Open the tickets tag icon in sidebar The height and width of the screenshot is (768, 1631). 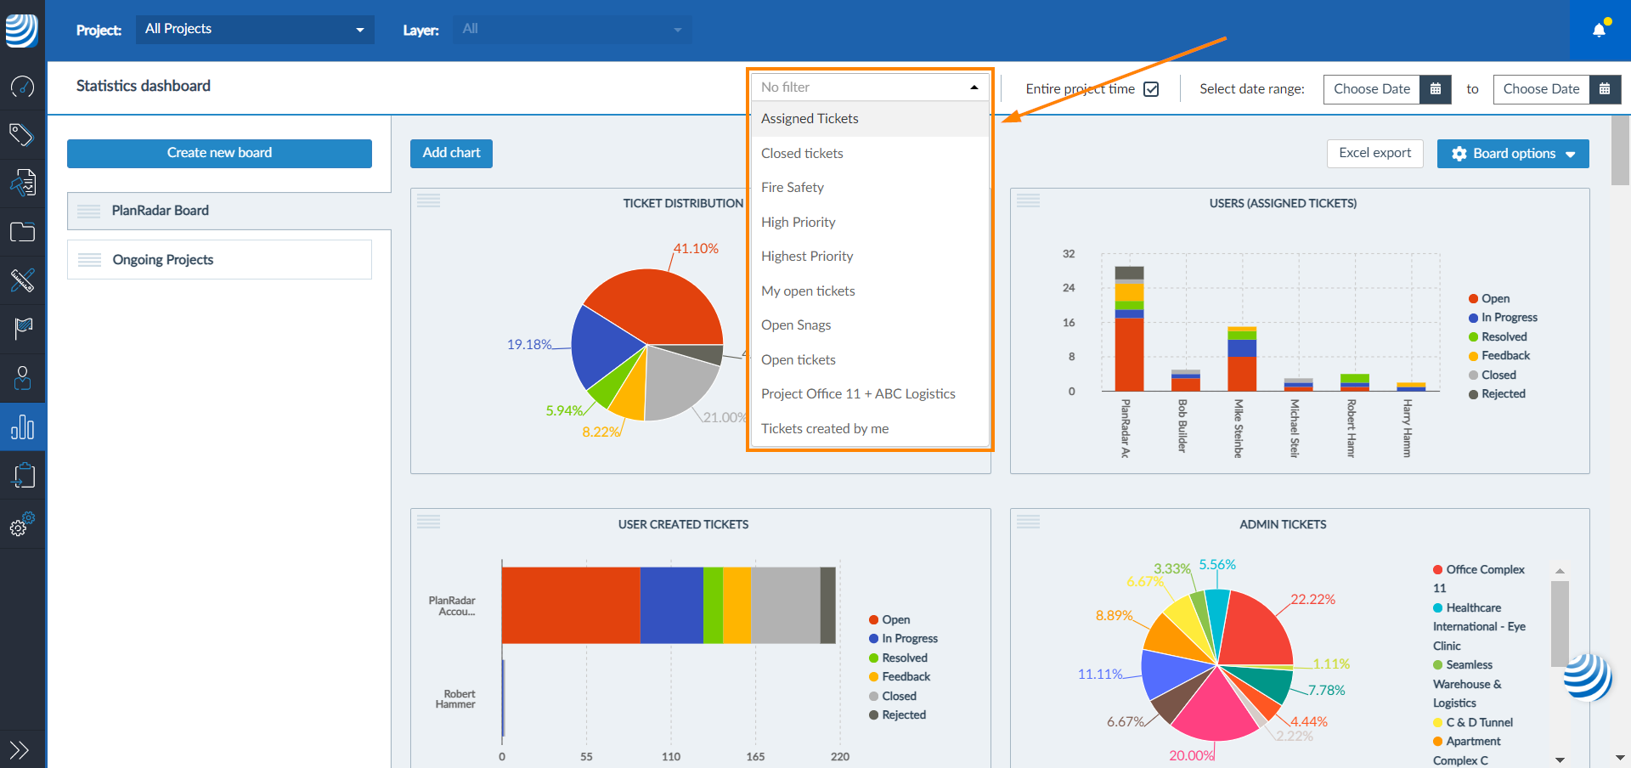22,134
